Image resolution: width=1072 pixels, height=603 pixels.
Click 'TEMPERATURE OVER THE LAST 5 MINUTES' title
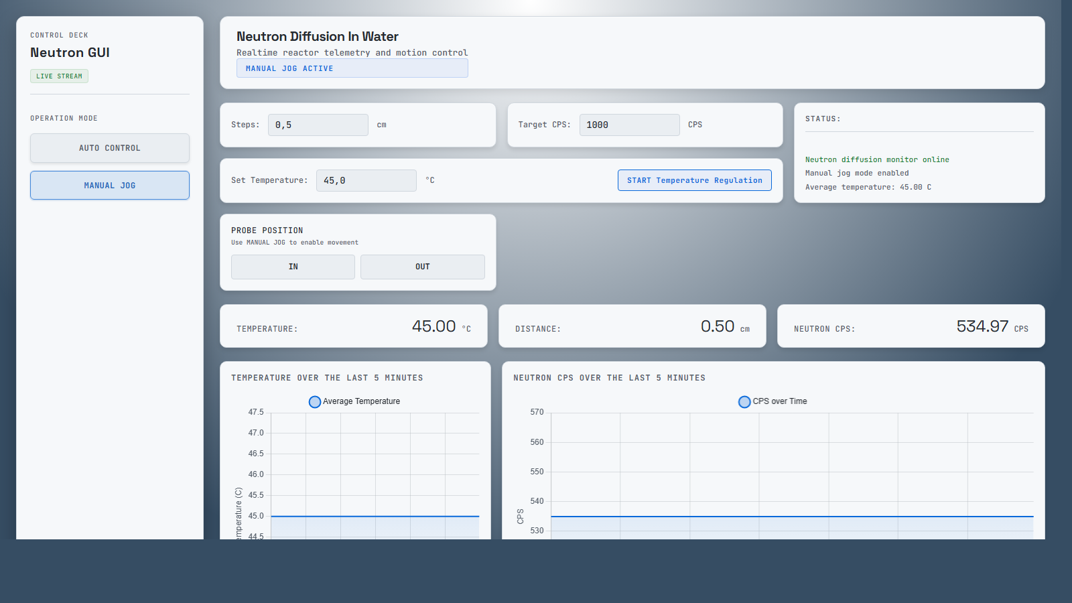[x=327, y=378]
